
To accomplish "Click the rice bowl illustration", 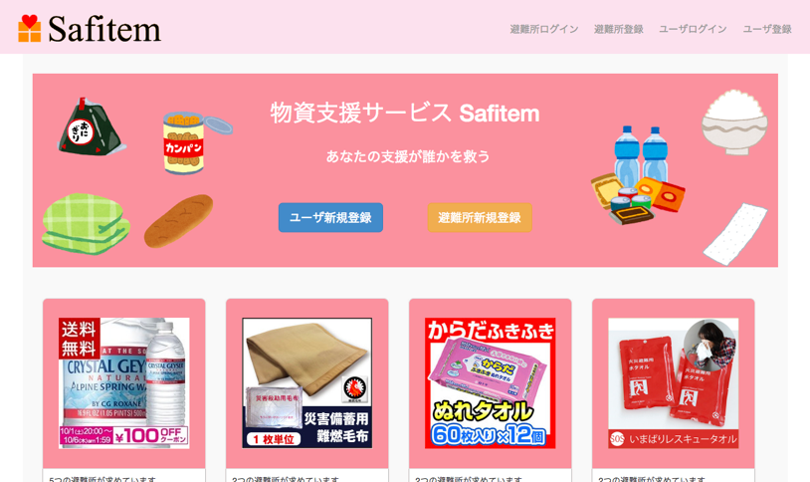I will 734,122.
